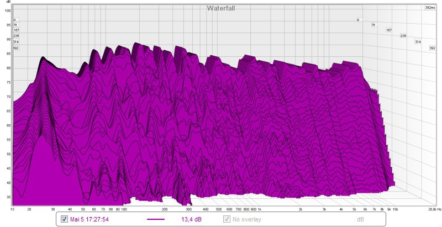
Task: Click the 50 dB label on vertical axis
Action: click(x=8, y=154)
